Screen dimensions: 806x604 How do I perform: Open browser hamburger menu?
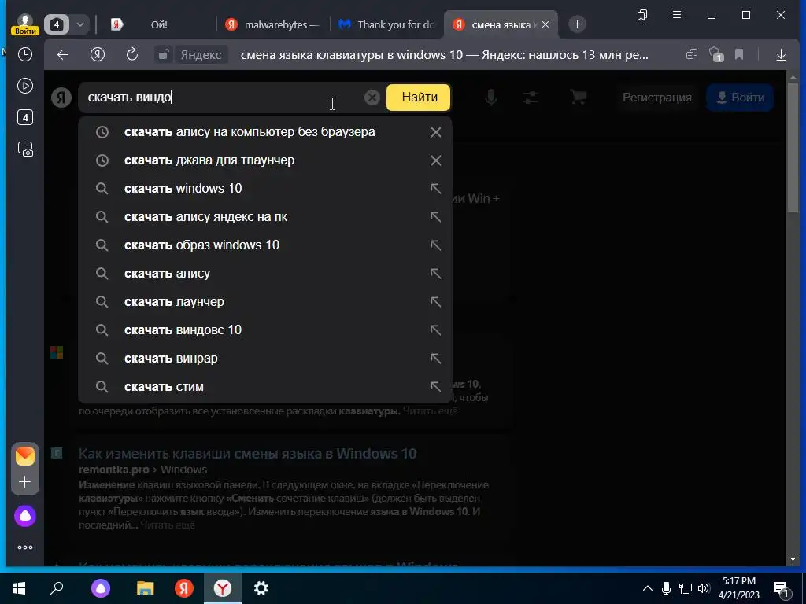click(677, 16)
